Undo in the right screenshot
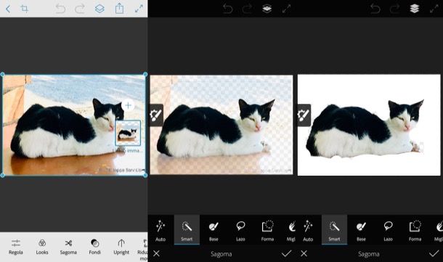The image size is (443, 262). pyautogui.click(x=375, y=9)
